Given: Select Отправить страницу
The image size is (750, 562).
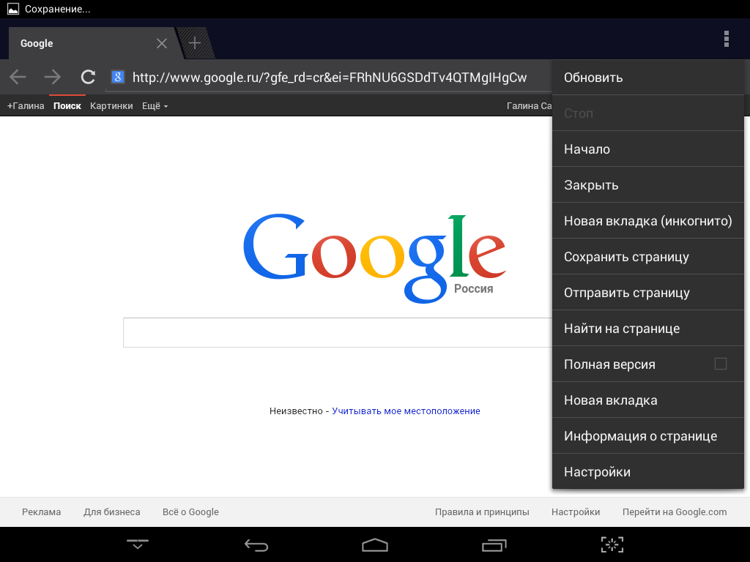Looking at the screenshot, I should click(648, 293).
